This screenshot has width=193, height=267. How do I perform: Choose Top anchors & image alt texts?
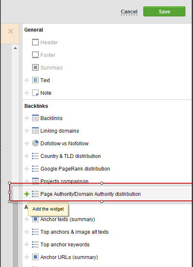[74, 232]
